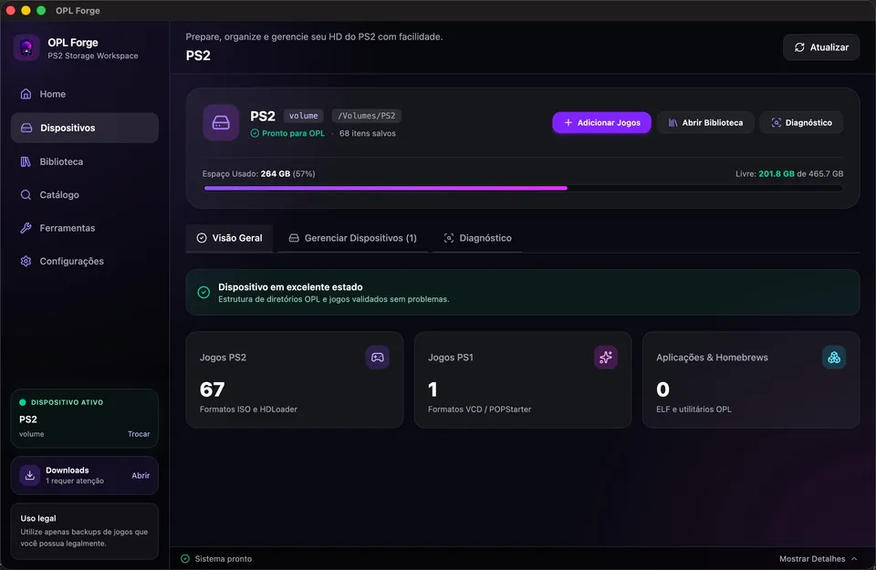Click Formatos ISO e HDLoader caption

coord(248,409)
